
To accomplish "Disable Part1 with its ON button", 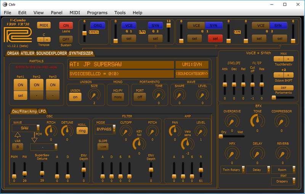I will click(x=20, y=85).
